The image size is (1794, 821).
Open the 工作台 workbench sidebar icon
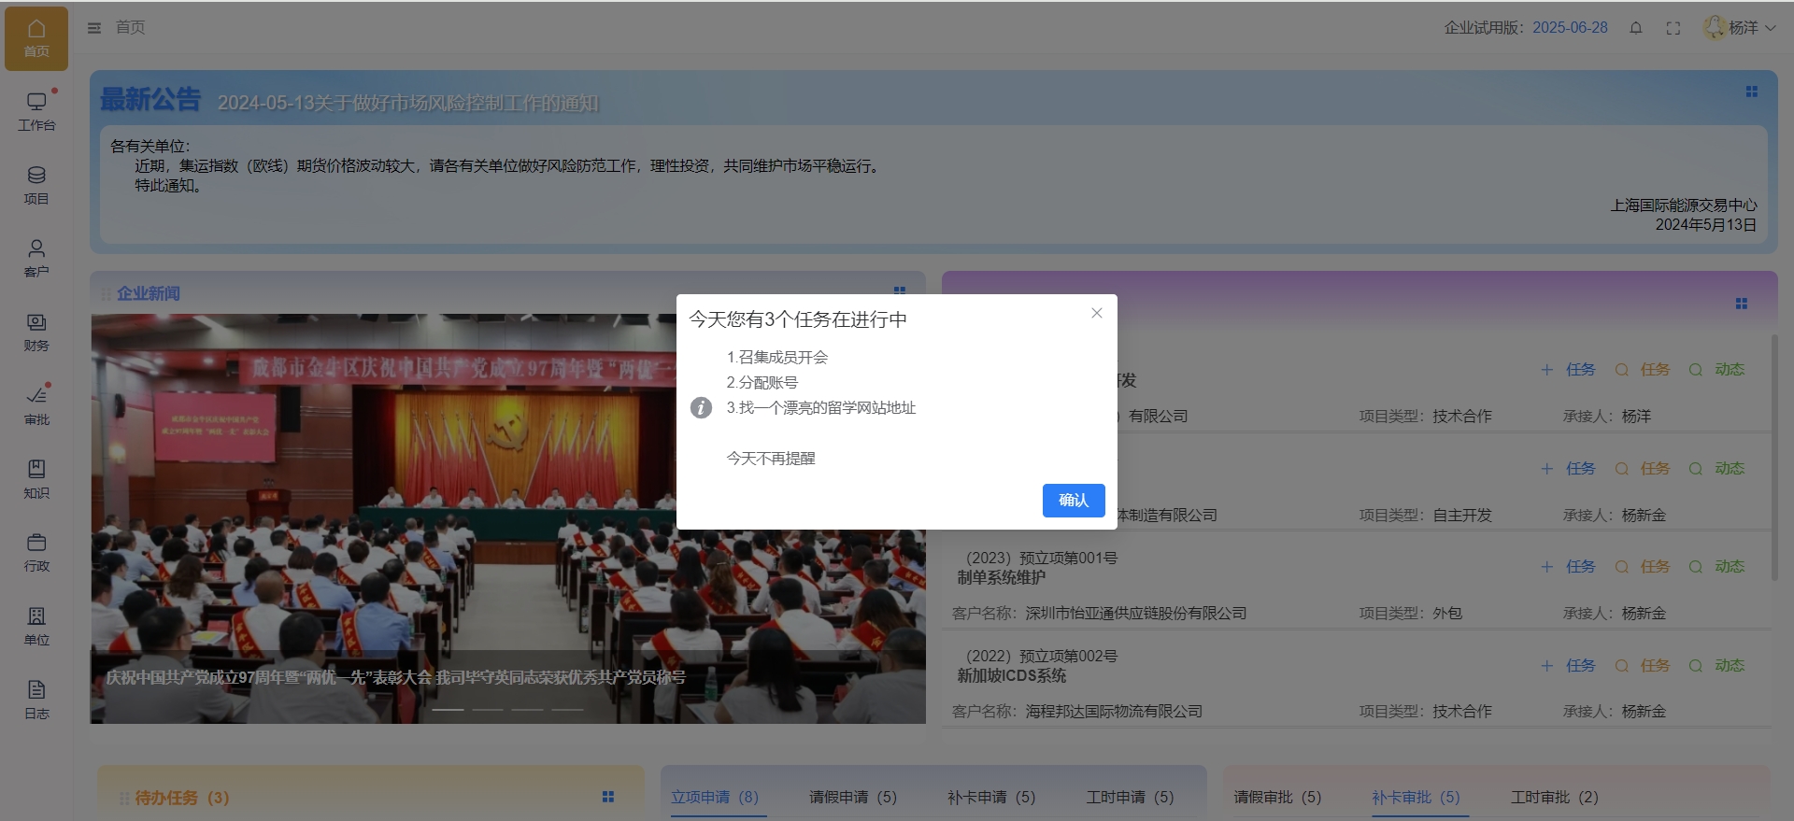36,111
